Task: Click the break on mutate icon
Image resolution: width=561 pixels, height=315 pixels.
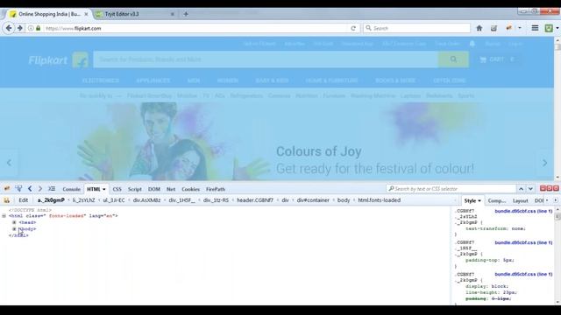Action: click(6, 200)
